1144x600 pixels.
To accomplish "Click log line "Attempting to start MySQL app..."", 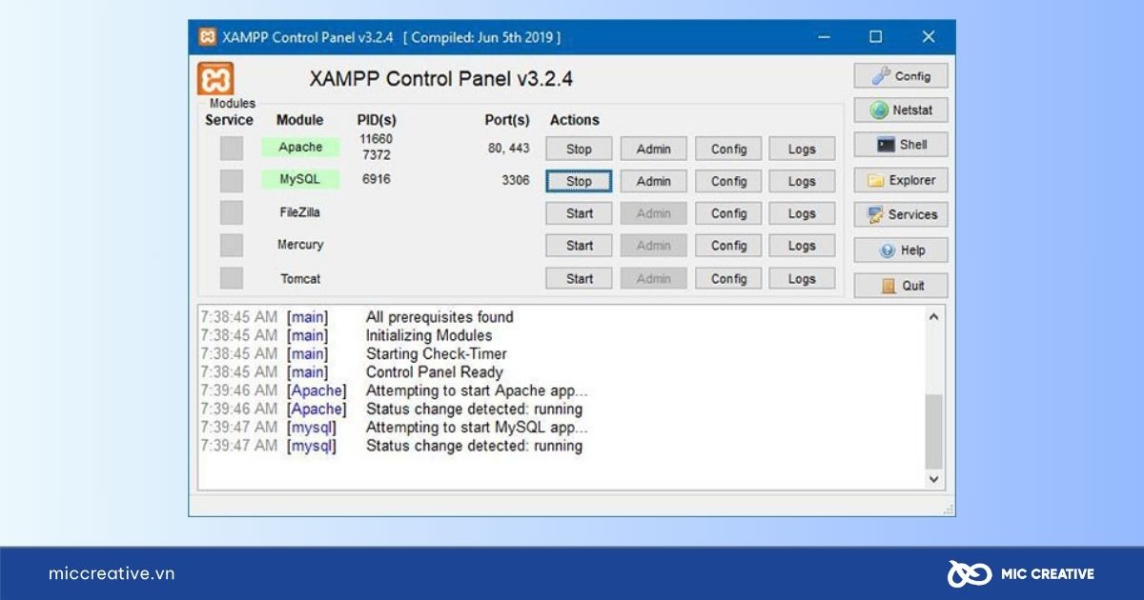I will pos(477,428).
